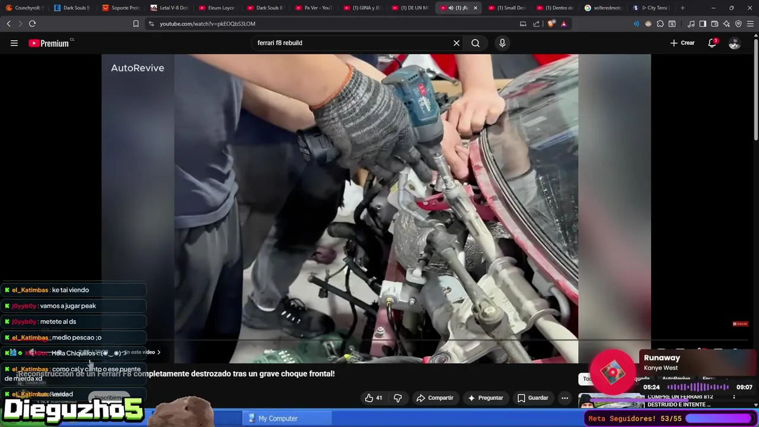Open the AutoRevive channel watermark
The height and width of the screenshot is (427, 759).
coord(138,68)
